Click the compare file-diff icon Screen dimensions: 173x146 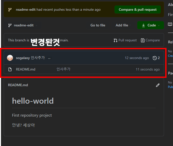coord(143,40)
